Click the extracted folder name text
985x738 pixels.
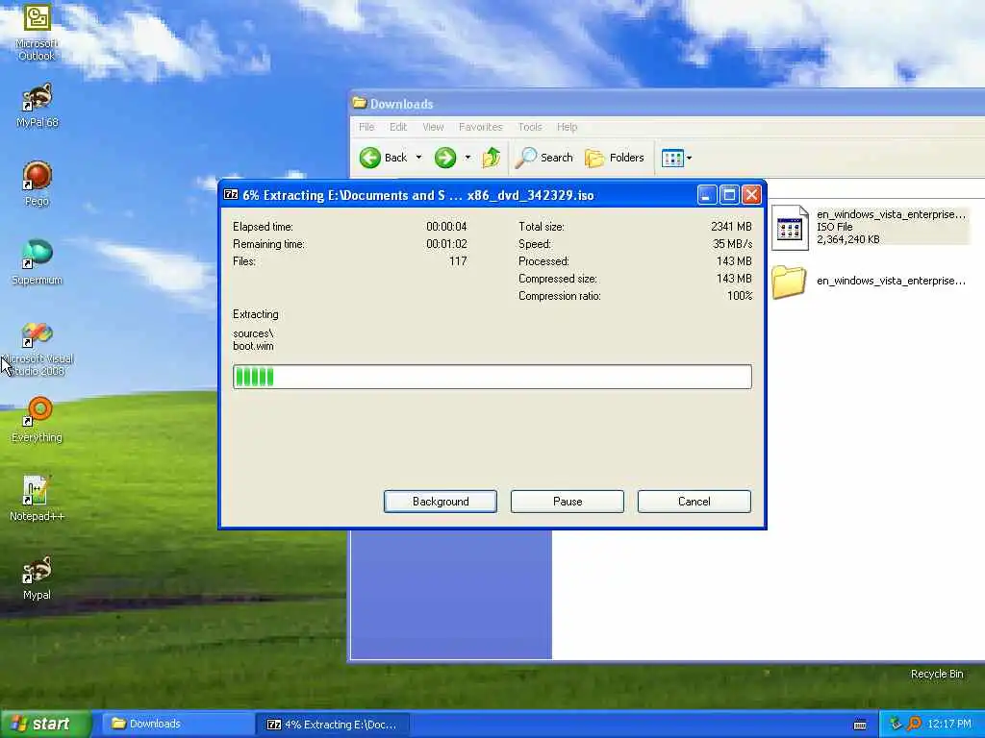pyautogui.click(x=891, y=281)
